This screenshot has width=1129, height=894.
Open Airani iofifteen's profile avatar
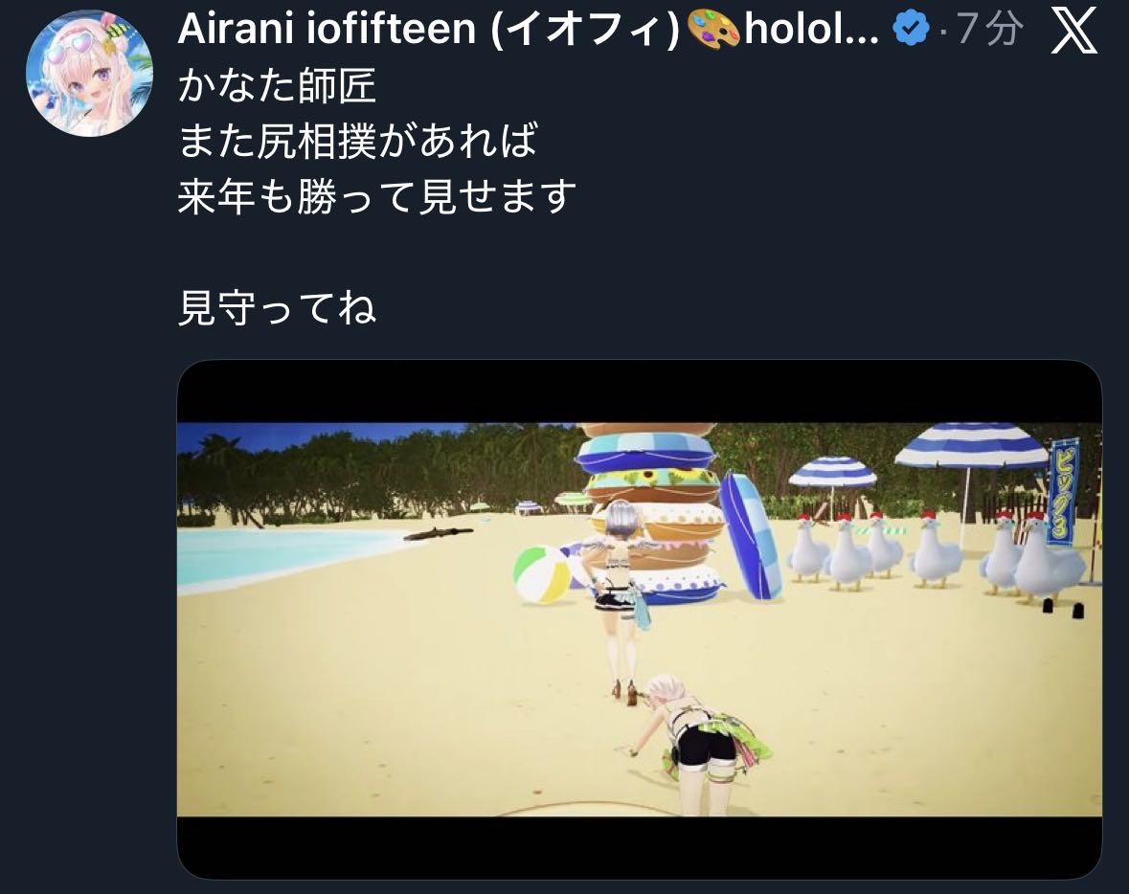pyautogui.click(x=89, y=73)
